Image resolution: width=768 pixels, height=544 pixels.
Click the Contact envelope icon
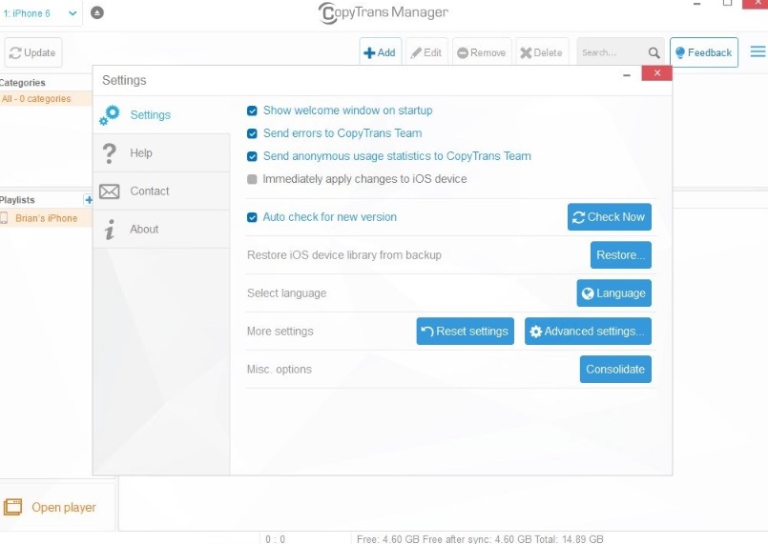pos(110,191)
